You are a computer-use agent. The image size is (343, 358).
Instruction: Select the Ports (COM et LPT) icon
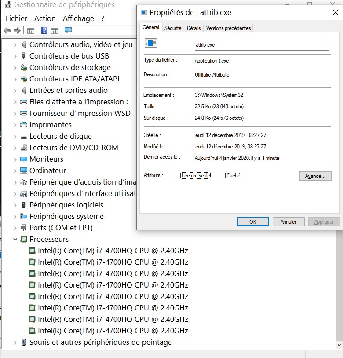pyautogui.click(x=23, y=228)
